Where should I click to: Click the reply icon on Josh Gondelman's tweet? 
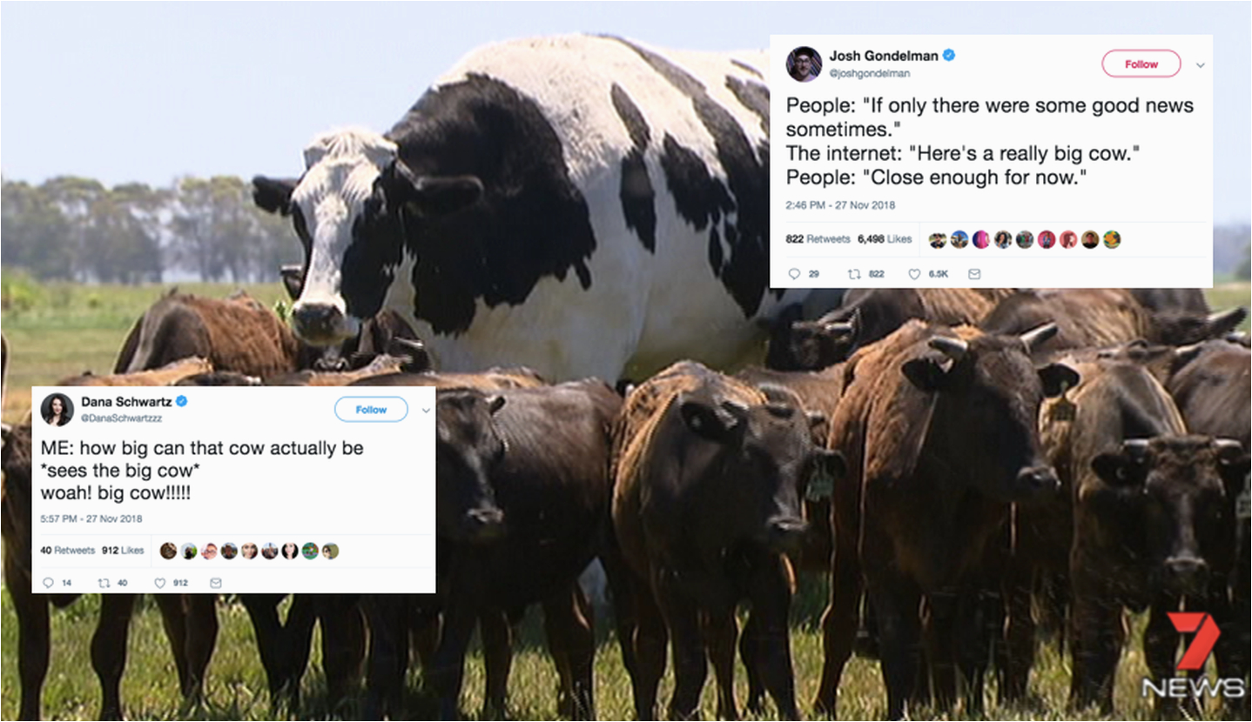(793, 274)
